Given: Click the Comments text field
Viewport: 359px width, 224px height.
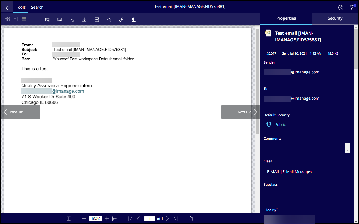Looking at the screenshot, I should 305,148.
